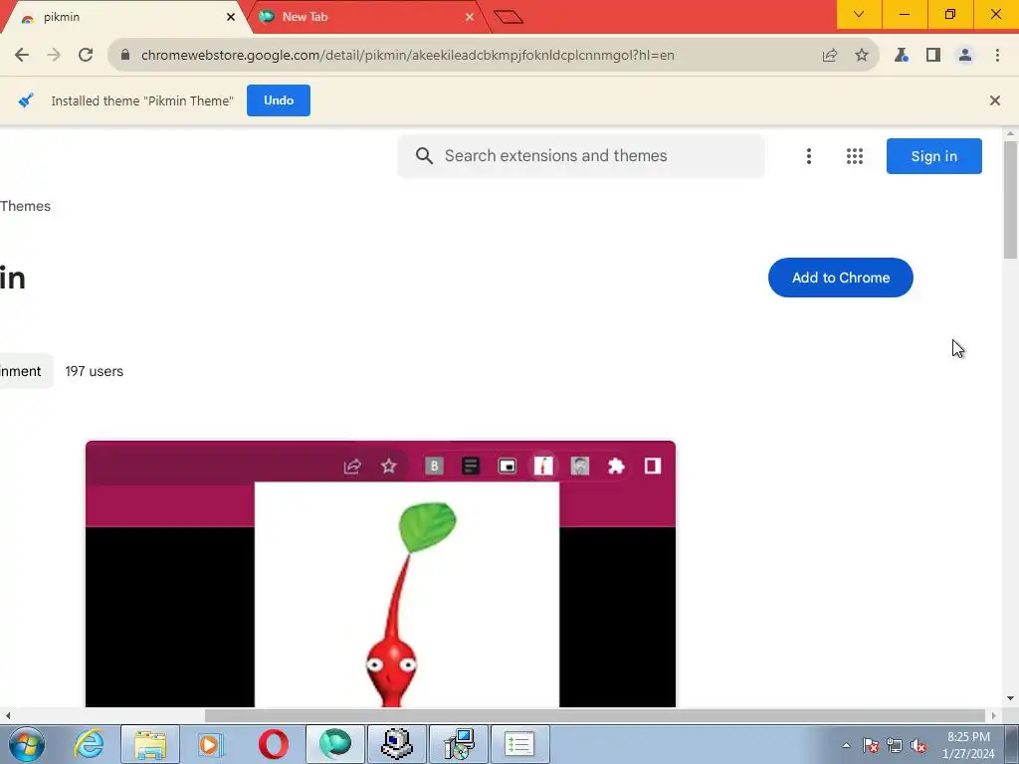The image size is (1019, 764).
Task: Open the Google apps grid
Action: point(855,156)
